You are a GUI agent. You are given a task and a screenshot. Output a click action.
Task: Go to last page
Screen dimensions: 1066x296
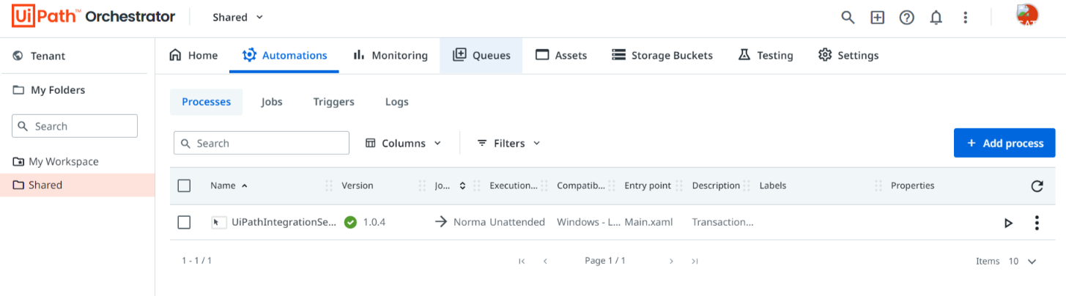click(695, 261)
